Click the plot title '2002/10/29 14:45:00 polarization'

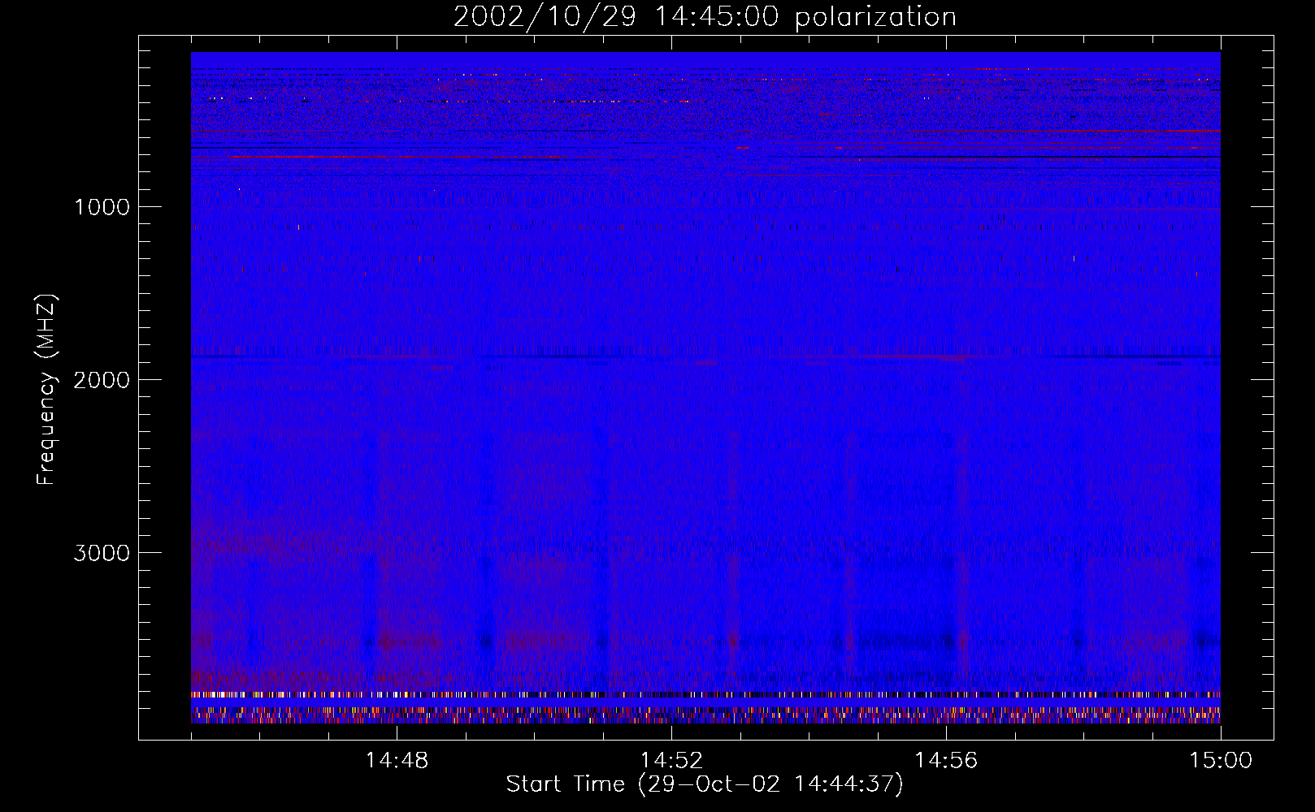coord(705,17)
